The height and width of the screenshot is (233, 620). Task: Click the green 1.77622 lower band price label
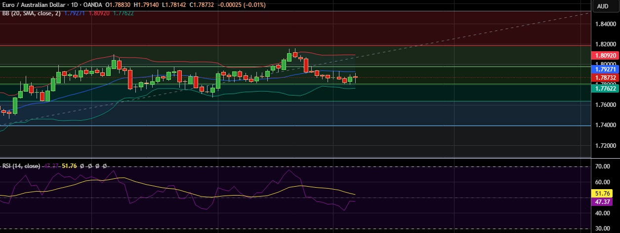coord(605,88)
